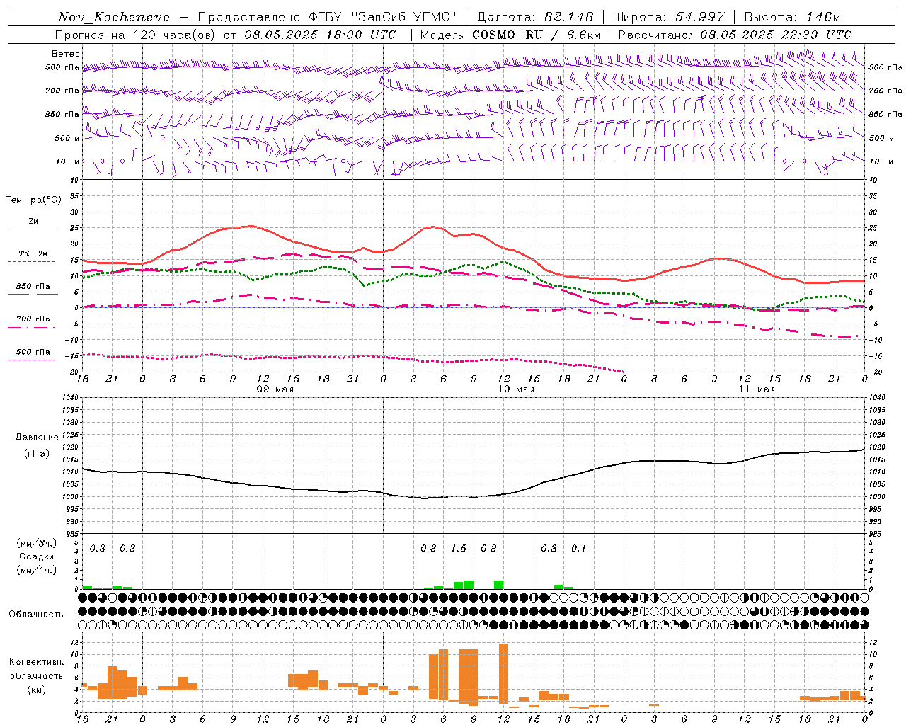Click the station name Nov_Kochenevo
The height and width of the screenshot is (725, 906).
(114, 17)
